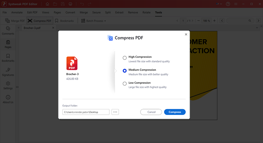Open the 100% zoom level dropdown
This screenshot has width=263, height=143.
pyautogui.click(x=207, y=21)
